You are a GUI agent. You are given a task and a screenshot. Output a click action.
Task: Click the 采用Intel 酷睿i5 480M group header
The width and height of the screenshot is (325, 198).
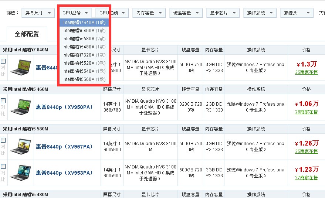(26, 194)
